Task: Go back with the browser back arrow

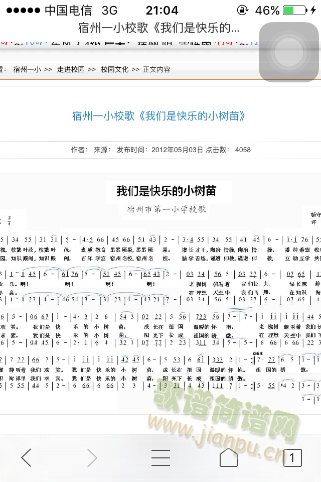Action: [26, 457]
